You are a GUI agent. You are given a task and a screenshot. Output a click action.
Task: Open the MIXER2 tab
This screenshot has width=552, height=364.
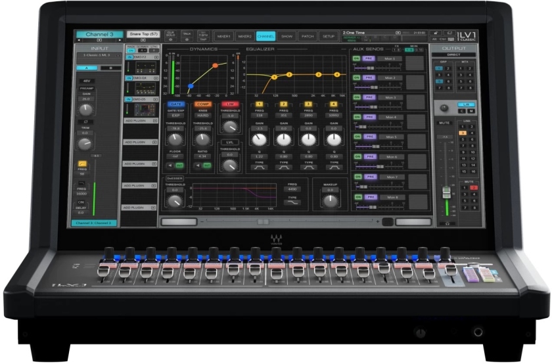pos(244,36)
